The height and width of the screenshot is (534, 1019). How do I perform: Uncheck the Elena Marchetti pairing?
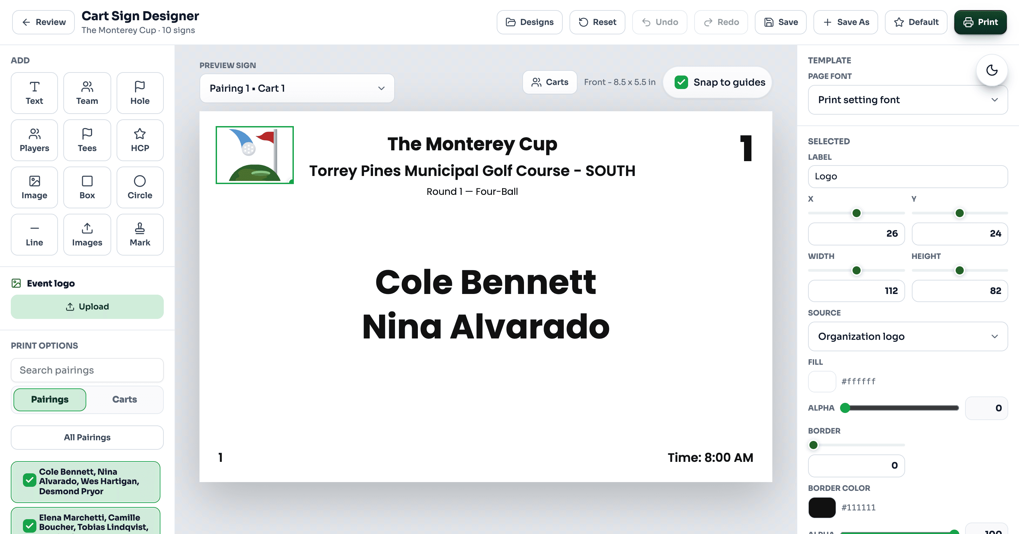pos(29,526)
